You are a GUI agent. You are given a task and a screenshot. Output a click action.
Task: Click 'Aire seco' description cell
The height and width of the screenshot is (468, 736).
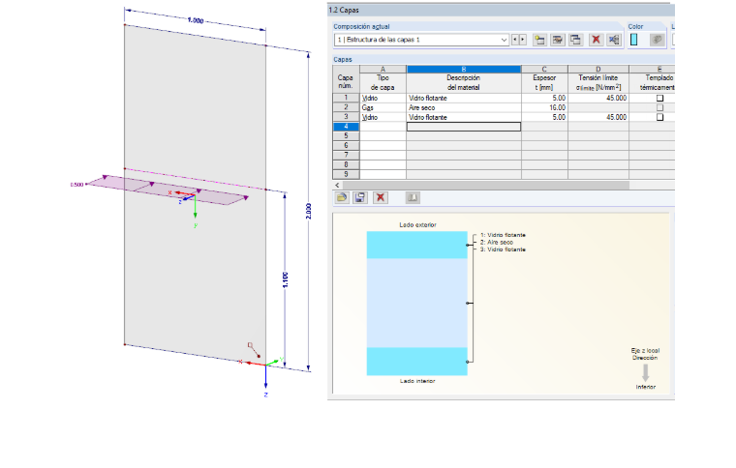(x=464, y=107)
